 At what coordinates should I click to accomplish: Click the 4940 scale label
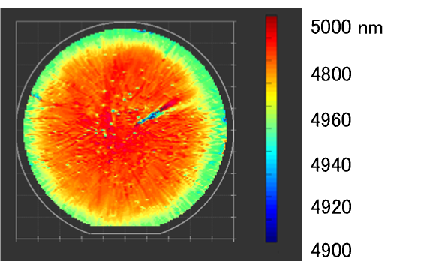point(331,165)
